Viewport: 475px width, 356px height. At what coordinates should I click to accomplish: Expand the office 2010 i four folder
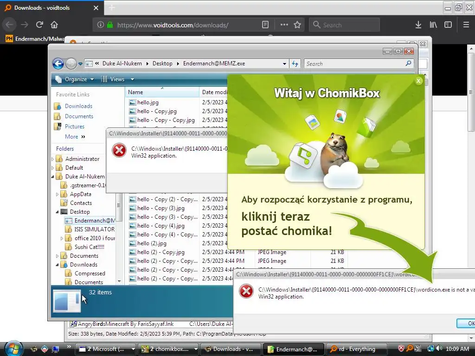[x=62, y=238]
